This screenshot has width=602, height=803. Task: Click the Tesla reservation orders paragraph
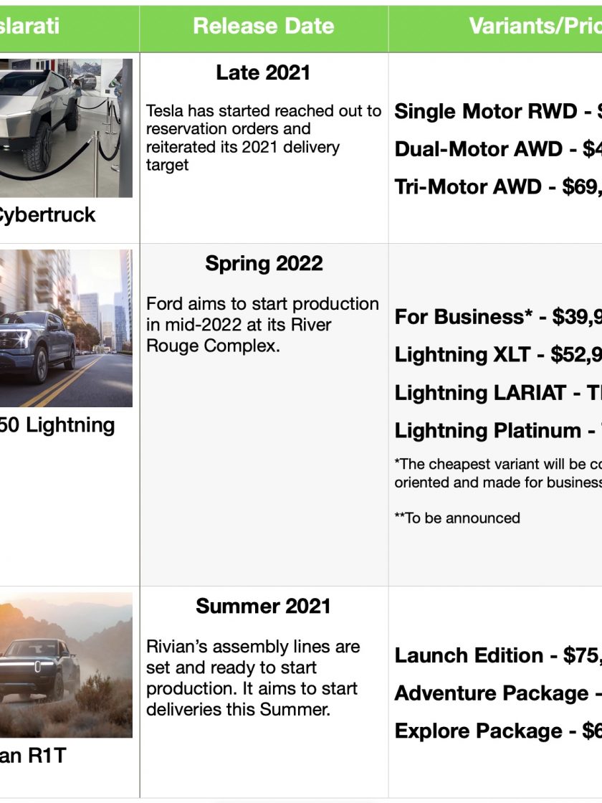(264, 138)
